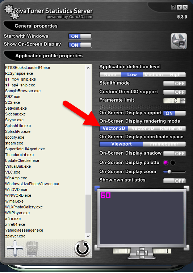Choose Viewport coordinate space

(121, 144)
